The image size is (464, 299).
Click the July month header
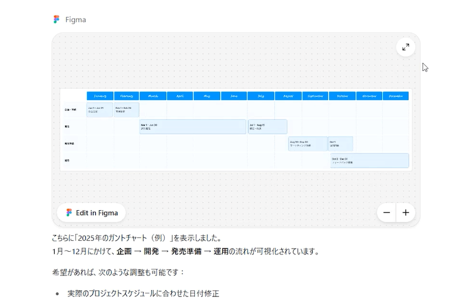tap(261, 96)
